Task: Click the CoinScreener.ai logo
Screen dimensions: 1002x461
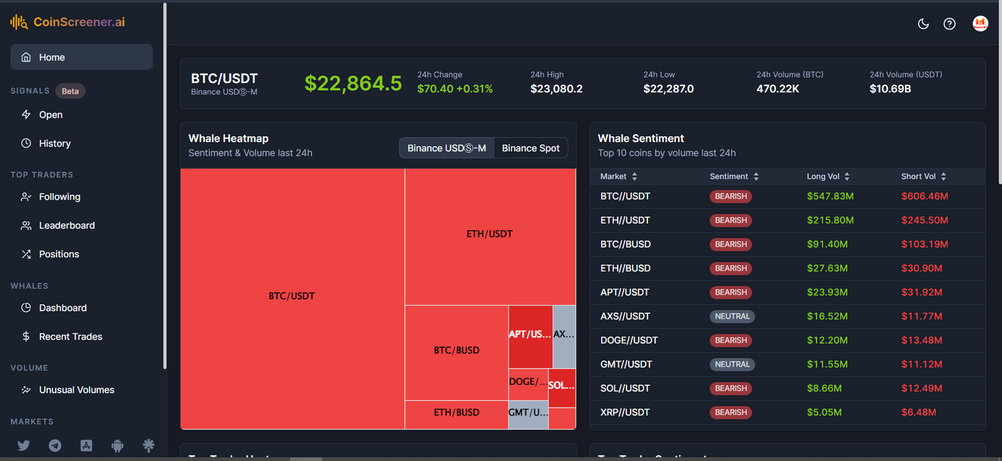Action: tap(68, 22)
